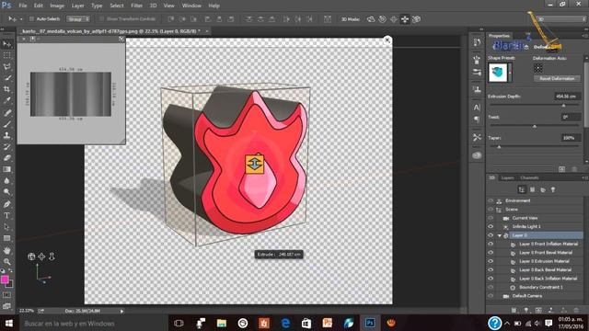Select the Hand tool
The height and width of the screenshot is (331, 589).
[x=6, y=250]
